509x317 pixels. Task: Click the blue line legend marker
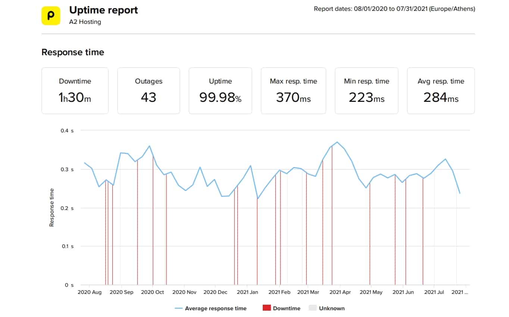(178, 308)
